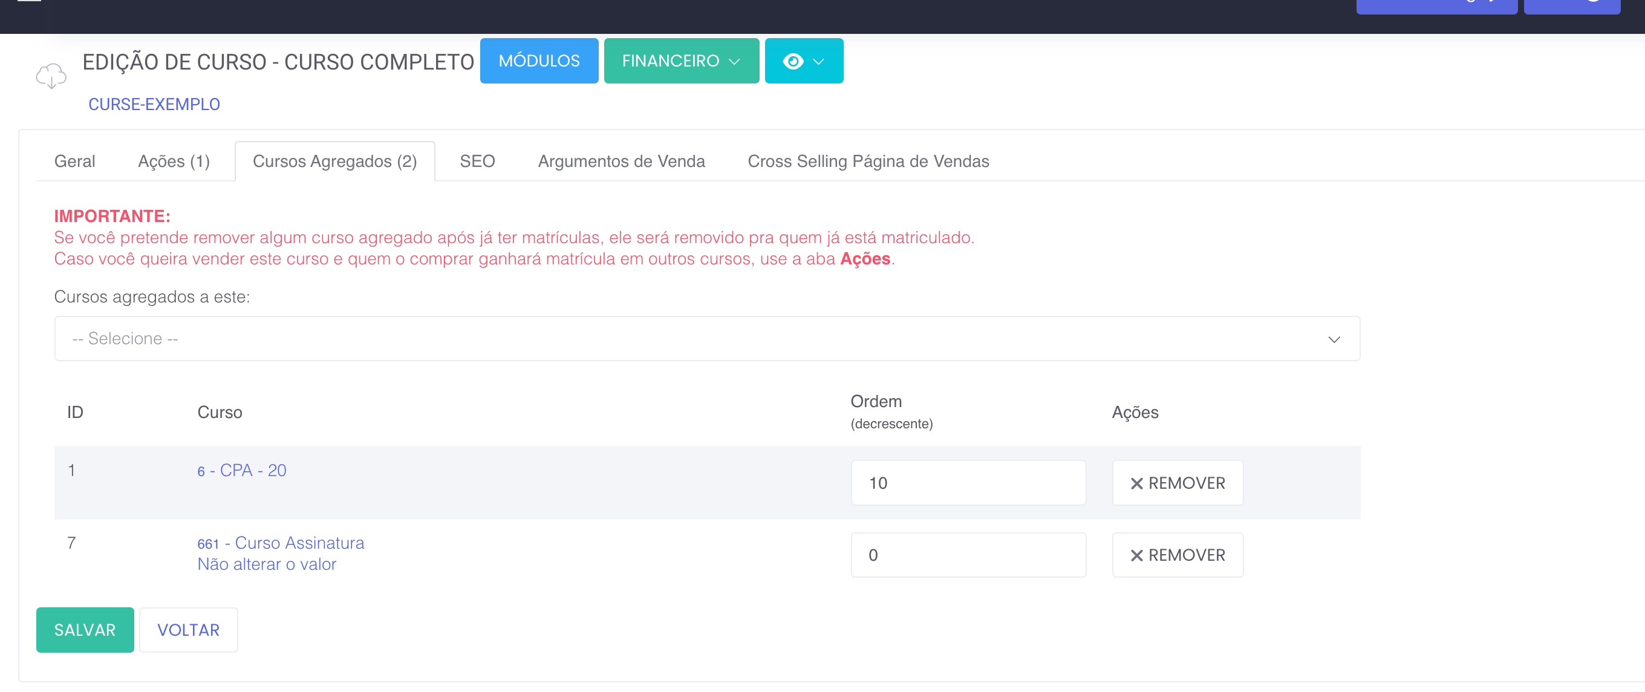Click the cloud download icon beside the title
This screenshot has width=1645, height=692.
point(51,76)
